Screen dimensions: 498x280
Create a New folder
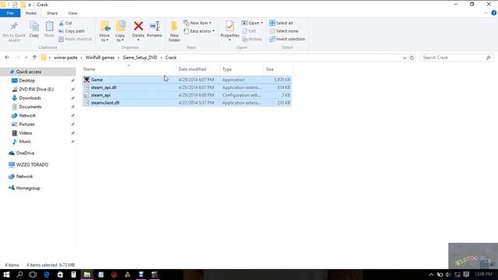174,32
